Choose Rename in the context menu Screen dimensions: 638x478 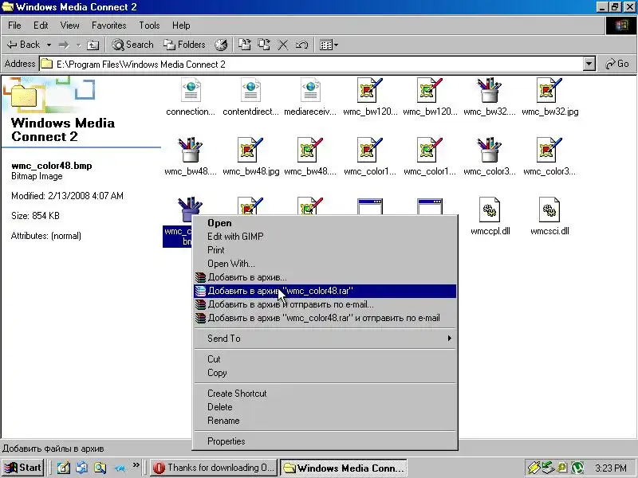(x=325, y=421)
